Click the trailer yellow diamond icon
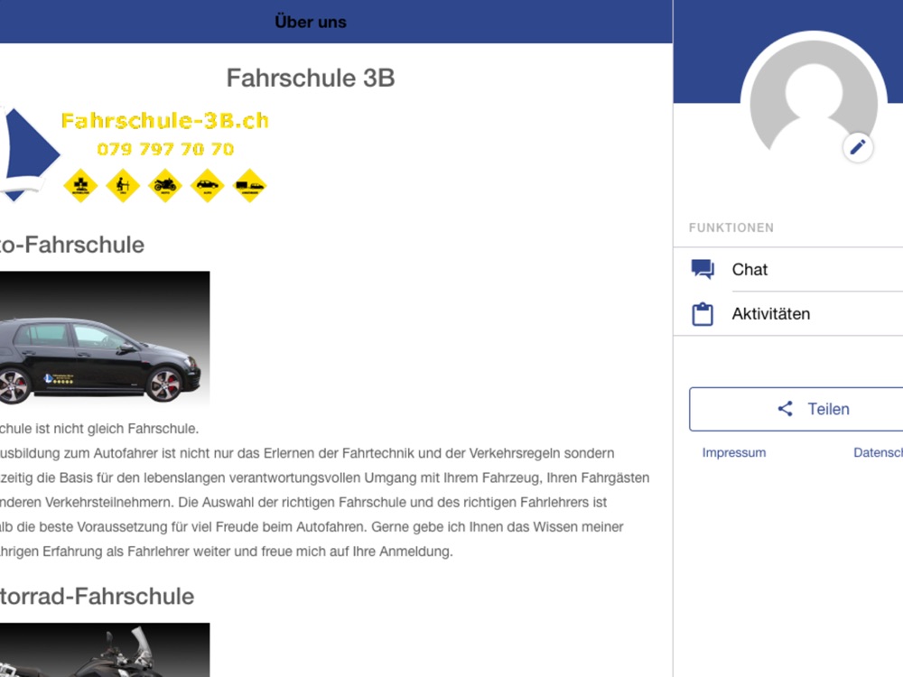 pyautogui.click(x=249, y=185)
